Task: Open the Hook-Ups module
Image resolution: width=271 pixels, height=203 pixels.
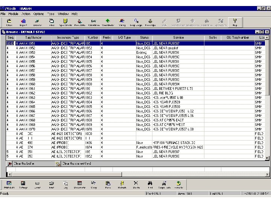Action: click(x=150, y=23)
